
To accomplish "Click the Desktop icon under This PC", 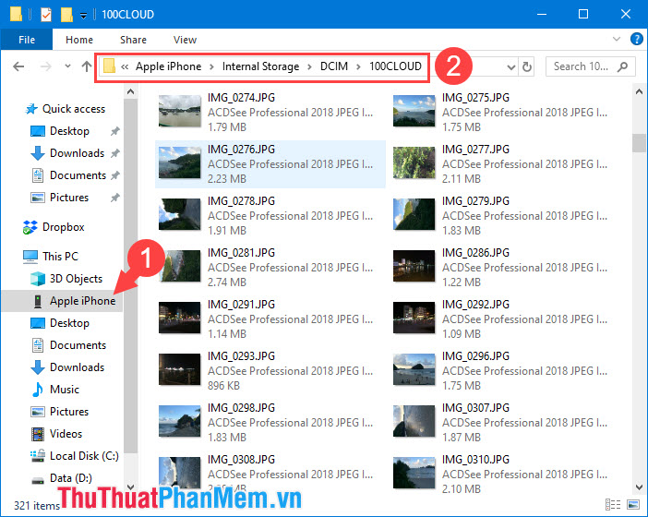I will coord(38,323).
